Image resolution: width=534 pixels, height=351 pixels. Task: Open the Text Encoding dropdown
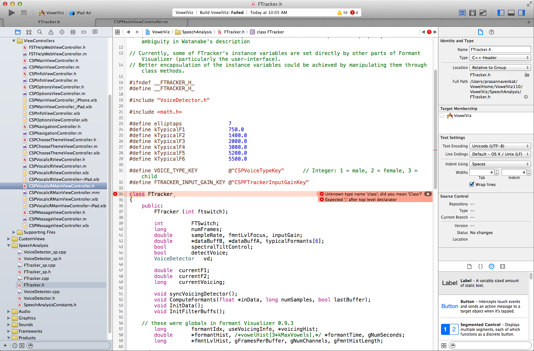coord(500,146)
